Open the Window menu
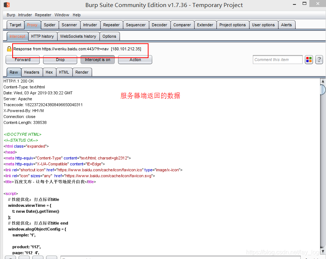 click(62, 15)
